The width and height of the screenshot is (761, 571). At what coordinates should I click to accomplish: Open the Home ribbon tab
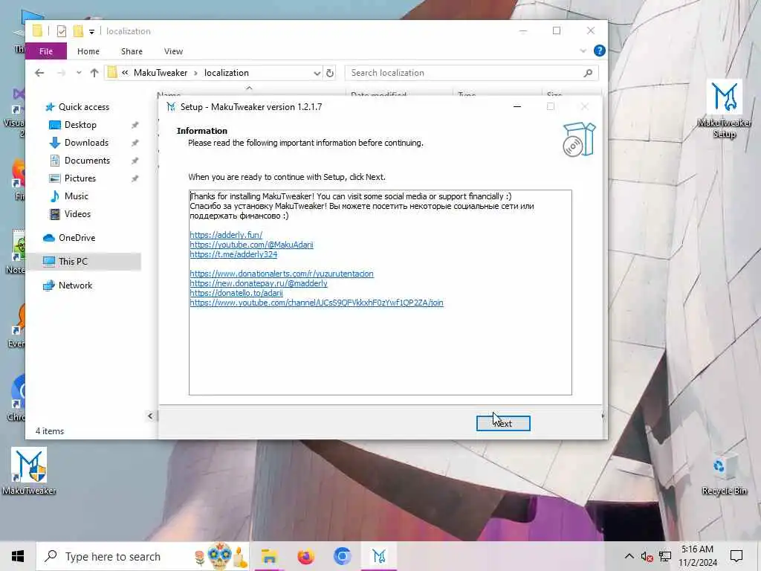pyautogui.click(x=88, y=51)
